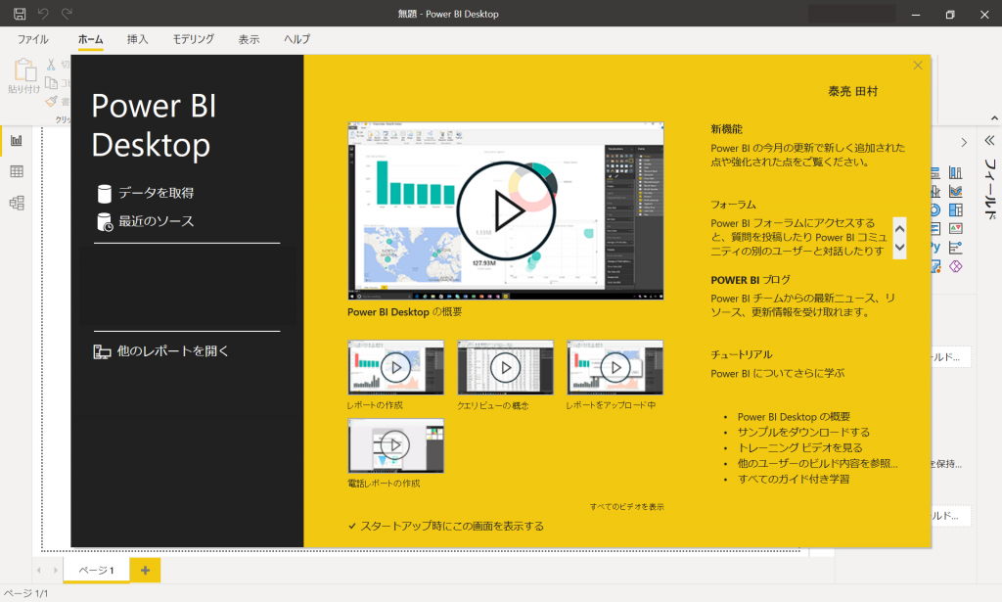Image resolution: width=1002 pixels, height=602 pixels.
Task: Click 他のユーザーのビルド内容を参照 link
Action: (817, 463)
